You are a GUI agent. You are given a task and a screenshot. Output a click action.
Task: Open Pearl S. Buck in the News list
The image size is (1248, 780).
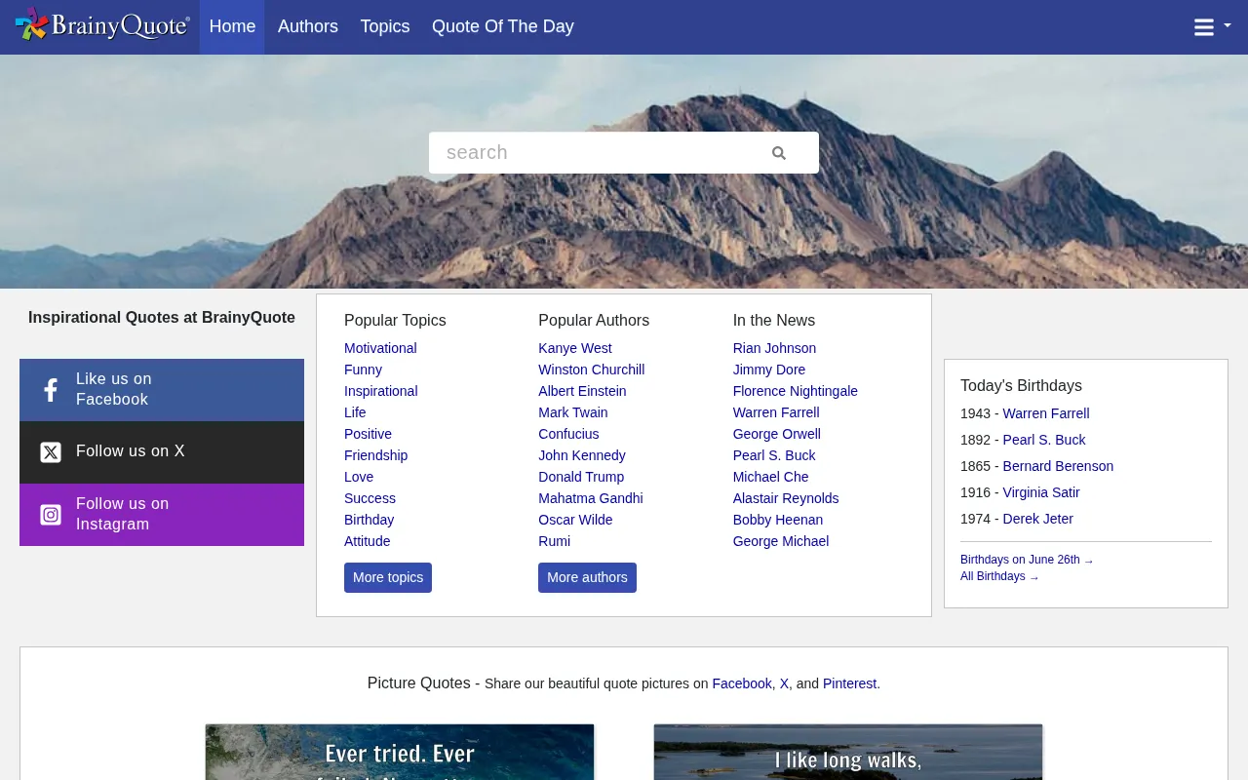(774, 455)
